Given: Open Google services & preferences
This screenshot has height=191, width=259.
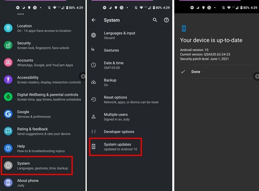Looking at the screenshot, I should [x=43, y=114].
